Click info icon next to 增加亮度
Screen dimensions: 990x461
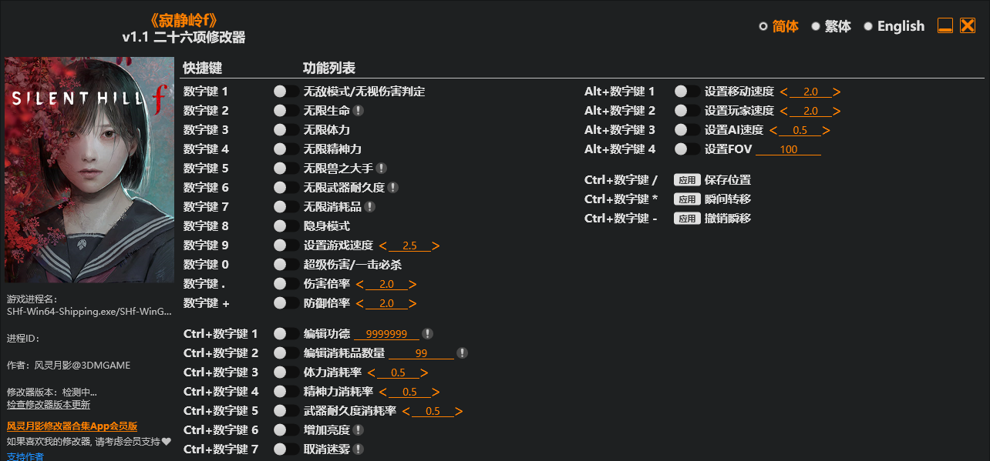pos(359,430)
